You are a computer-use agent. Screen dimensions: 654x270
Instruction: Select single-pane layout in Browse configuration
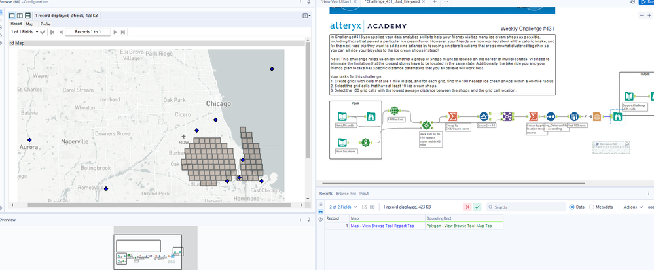click(12, 16)
